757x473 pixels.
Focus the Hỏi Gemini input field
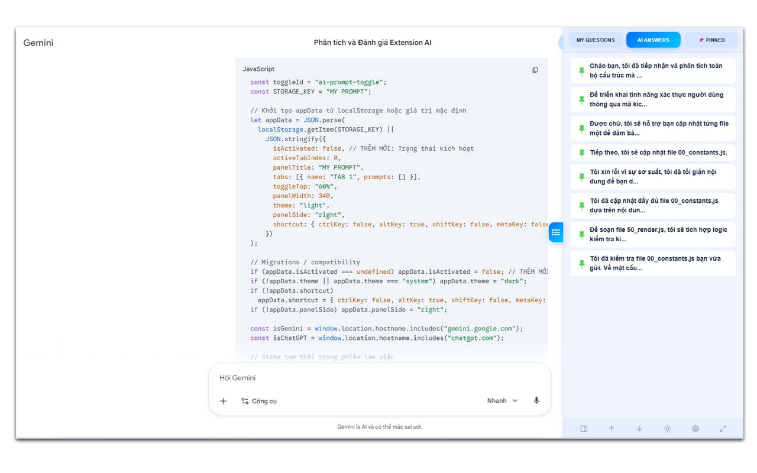(378, 378)
